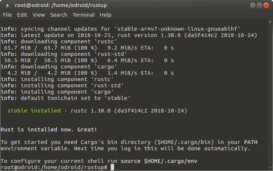Click the bold 'PATH' word
The height and width of the screenshot is (171, 273).
point(251,142)
